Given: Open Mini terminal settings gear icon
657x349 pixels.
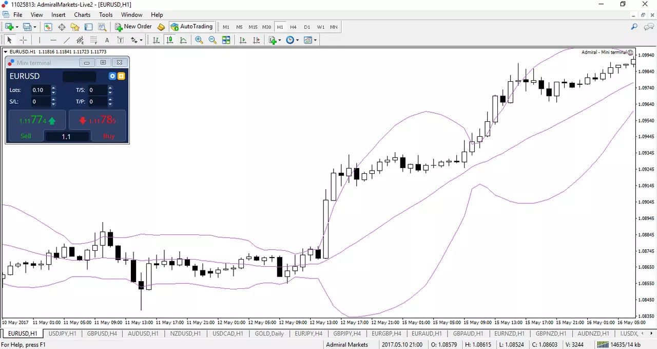Looking at the screenshot, I should pos(113,76).
